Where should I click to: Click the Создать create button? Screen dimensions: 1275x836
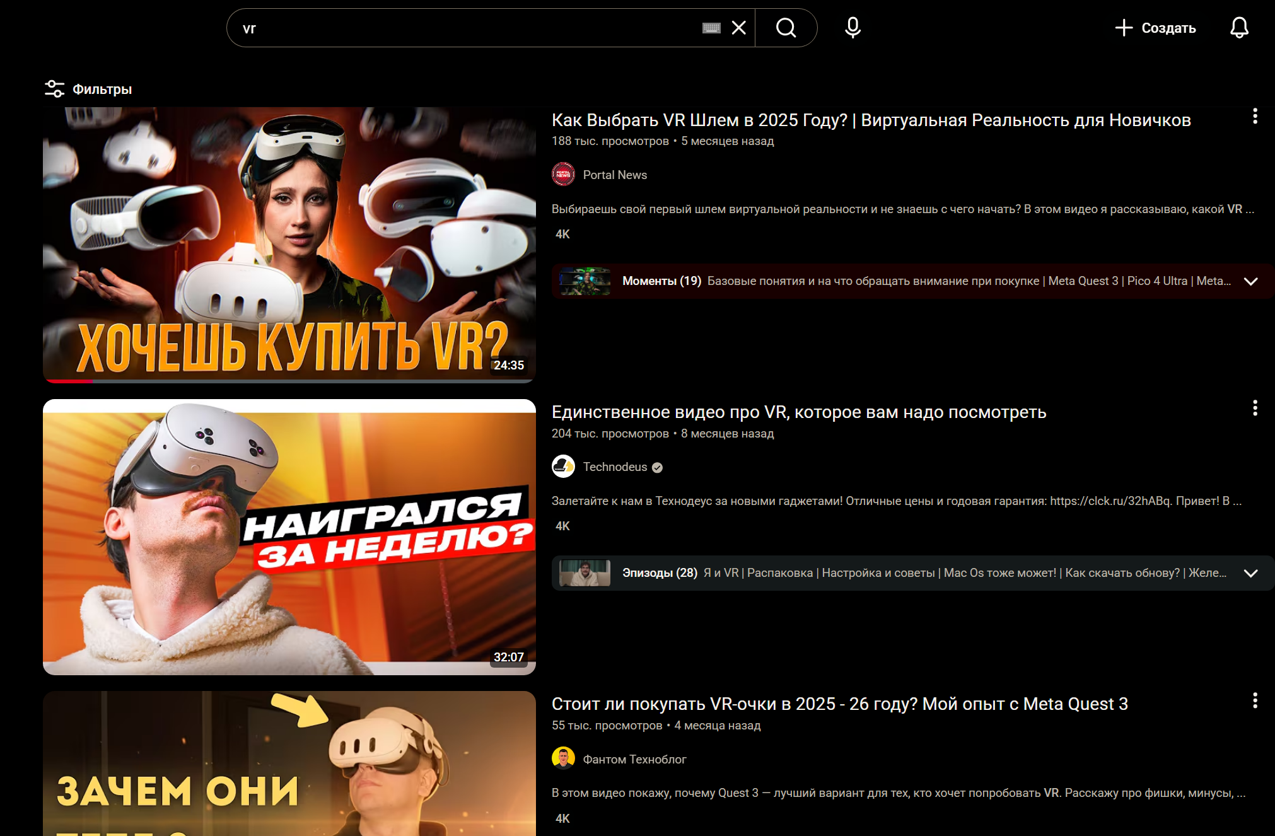click(1155, 28)
